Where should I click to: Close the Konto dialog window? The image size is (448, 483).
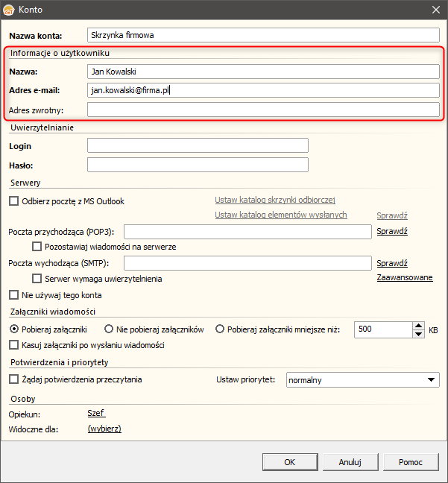click(x=435, y=10)
